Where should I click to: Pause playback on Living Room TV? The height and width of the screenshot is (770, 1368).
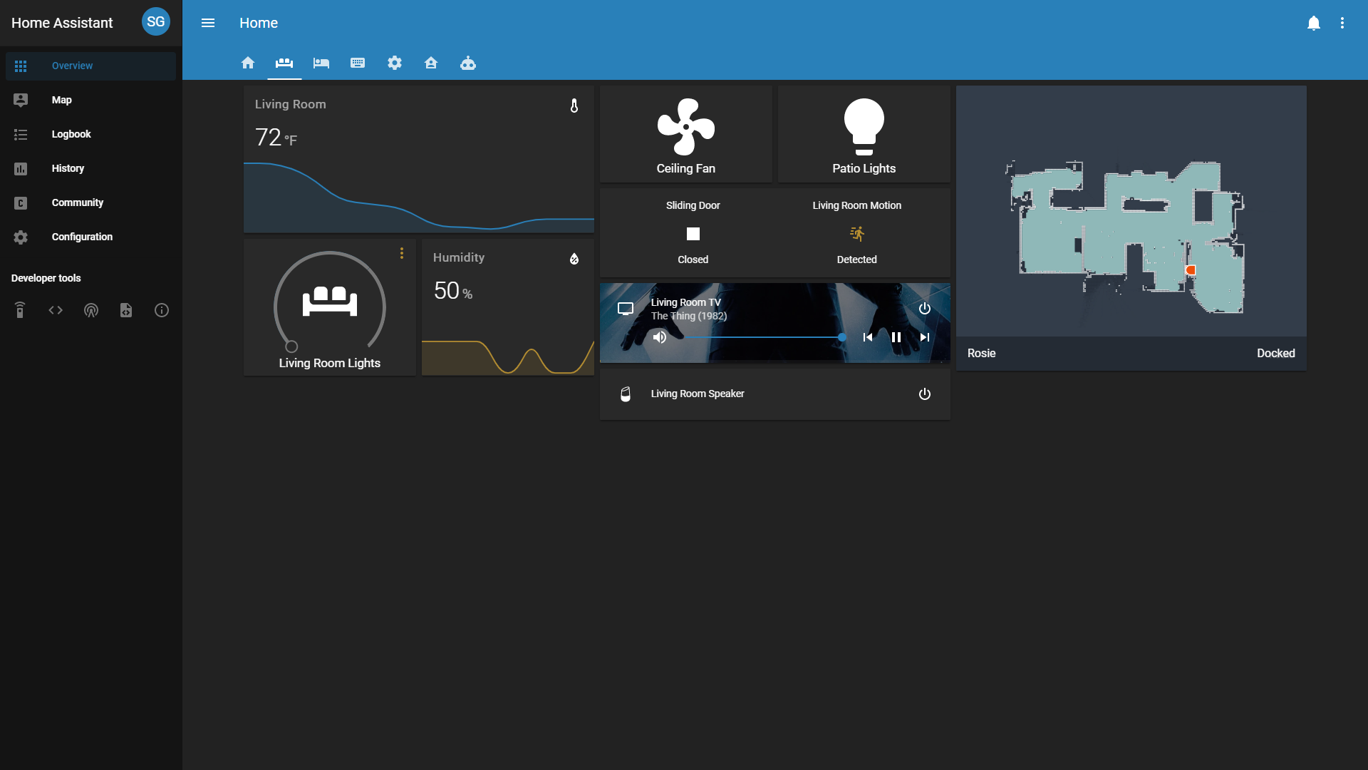[896, 337]
